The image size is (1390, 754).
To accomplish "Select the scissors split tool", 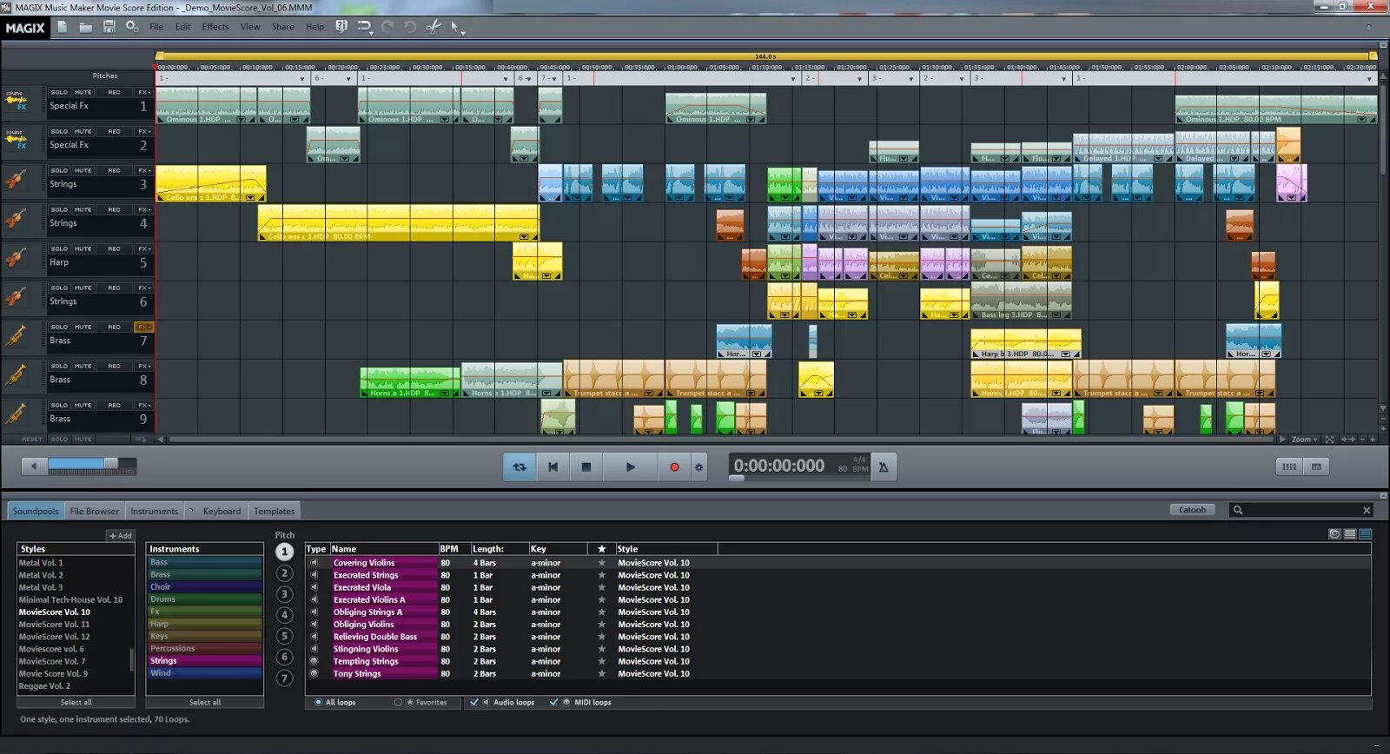I will [x=433, y=27].
